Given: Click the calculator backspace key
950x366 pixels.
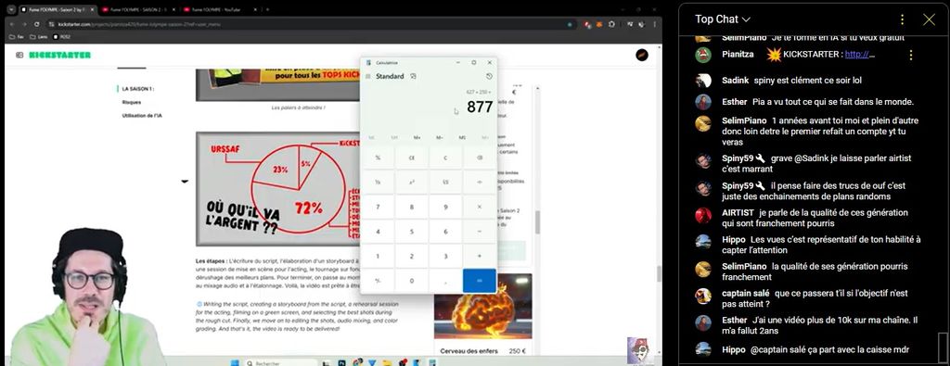Looking at the screenshot, I should coord(480,158).
